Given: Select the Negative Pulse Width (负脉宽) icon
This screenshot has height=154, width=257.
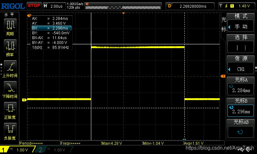Looking at the screenshot, I should [x=10, y=129].
